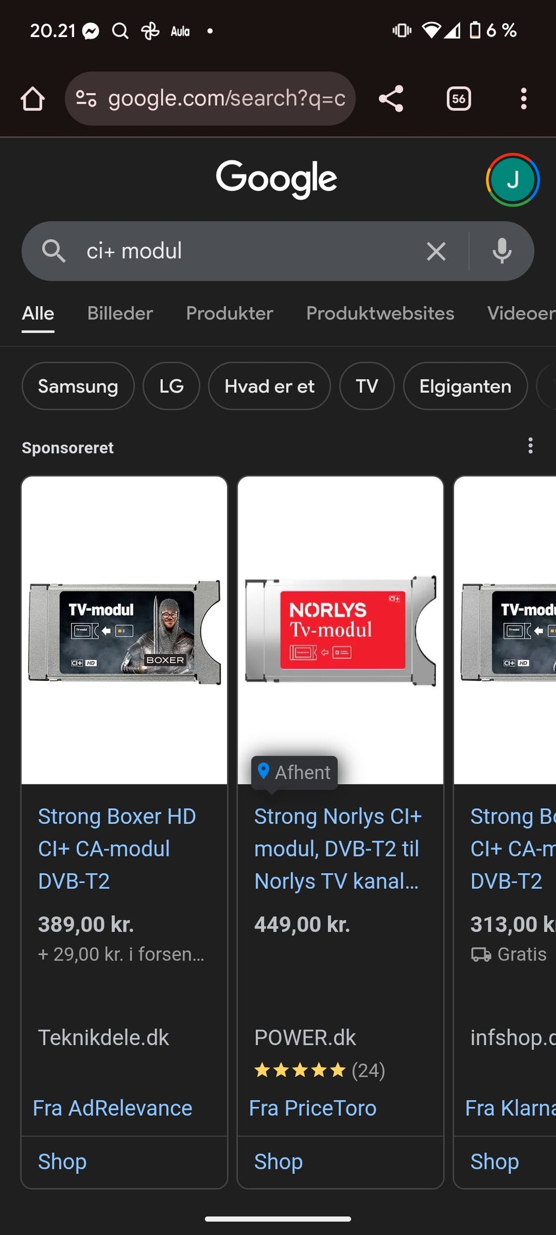Tap the share icon
The width and height of the screenshot is (556, 1235).
[x=391, y=98]
